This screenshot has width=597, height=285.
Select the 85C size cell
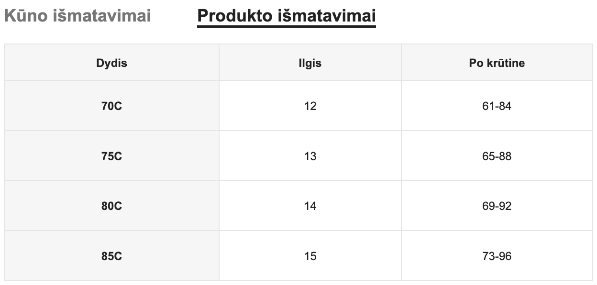point(111,256)
